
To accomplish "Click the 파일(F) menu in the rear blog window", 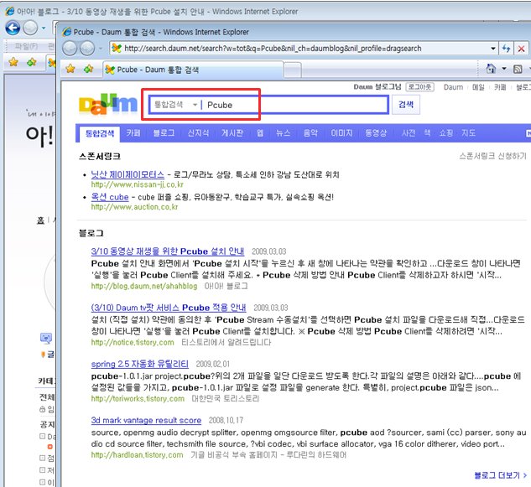I will pyautogui.click(x=26, y=46).
